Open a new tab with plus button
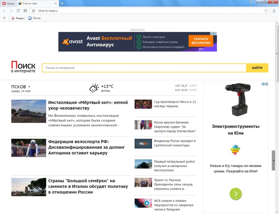 pyautogui.click(x=62, y=3)
